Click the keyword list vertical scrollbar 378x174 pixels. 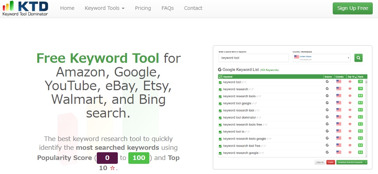(366, 118)
